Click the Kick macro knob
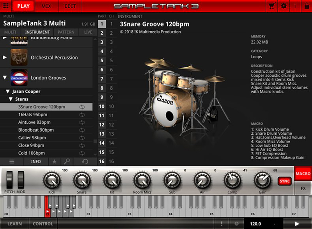This screenshot has height=229, width=312. pos(52,180)
